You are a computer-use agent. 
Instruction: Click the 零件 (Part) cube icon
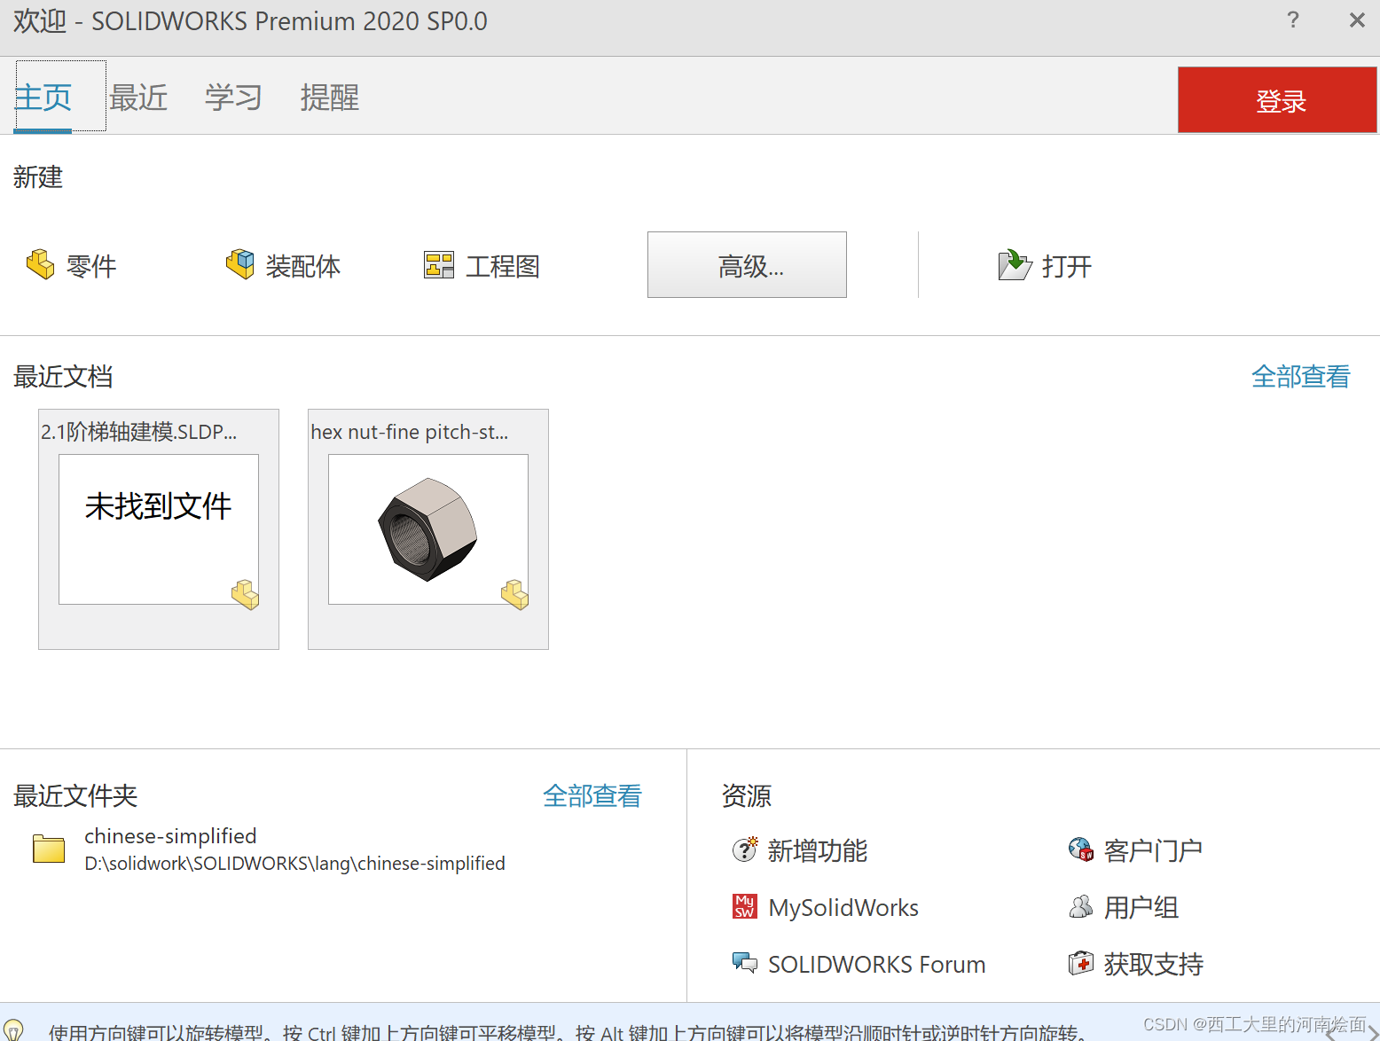click(x=41, y=264)
